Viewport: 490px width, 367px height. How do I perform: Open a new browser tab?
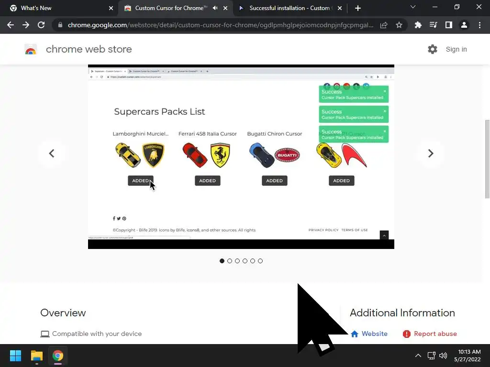click(x=358, y=8)
